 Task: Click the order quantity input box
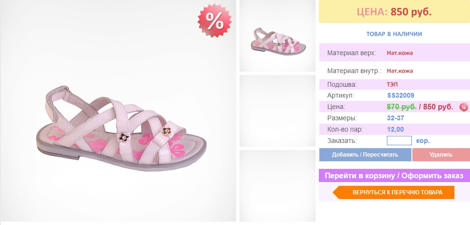tap(399, 141)
